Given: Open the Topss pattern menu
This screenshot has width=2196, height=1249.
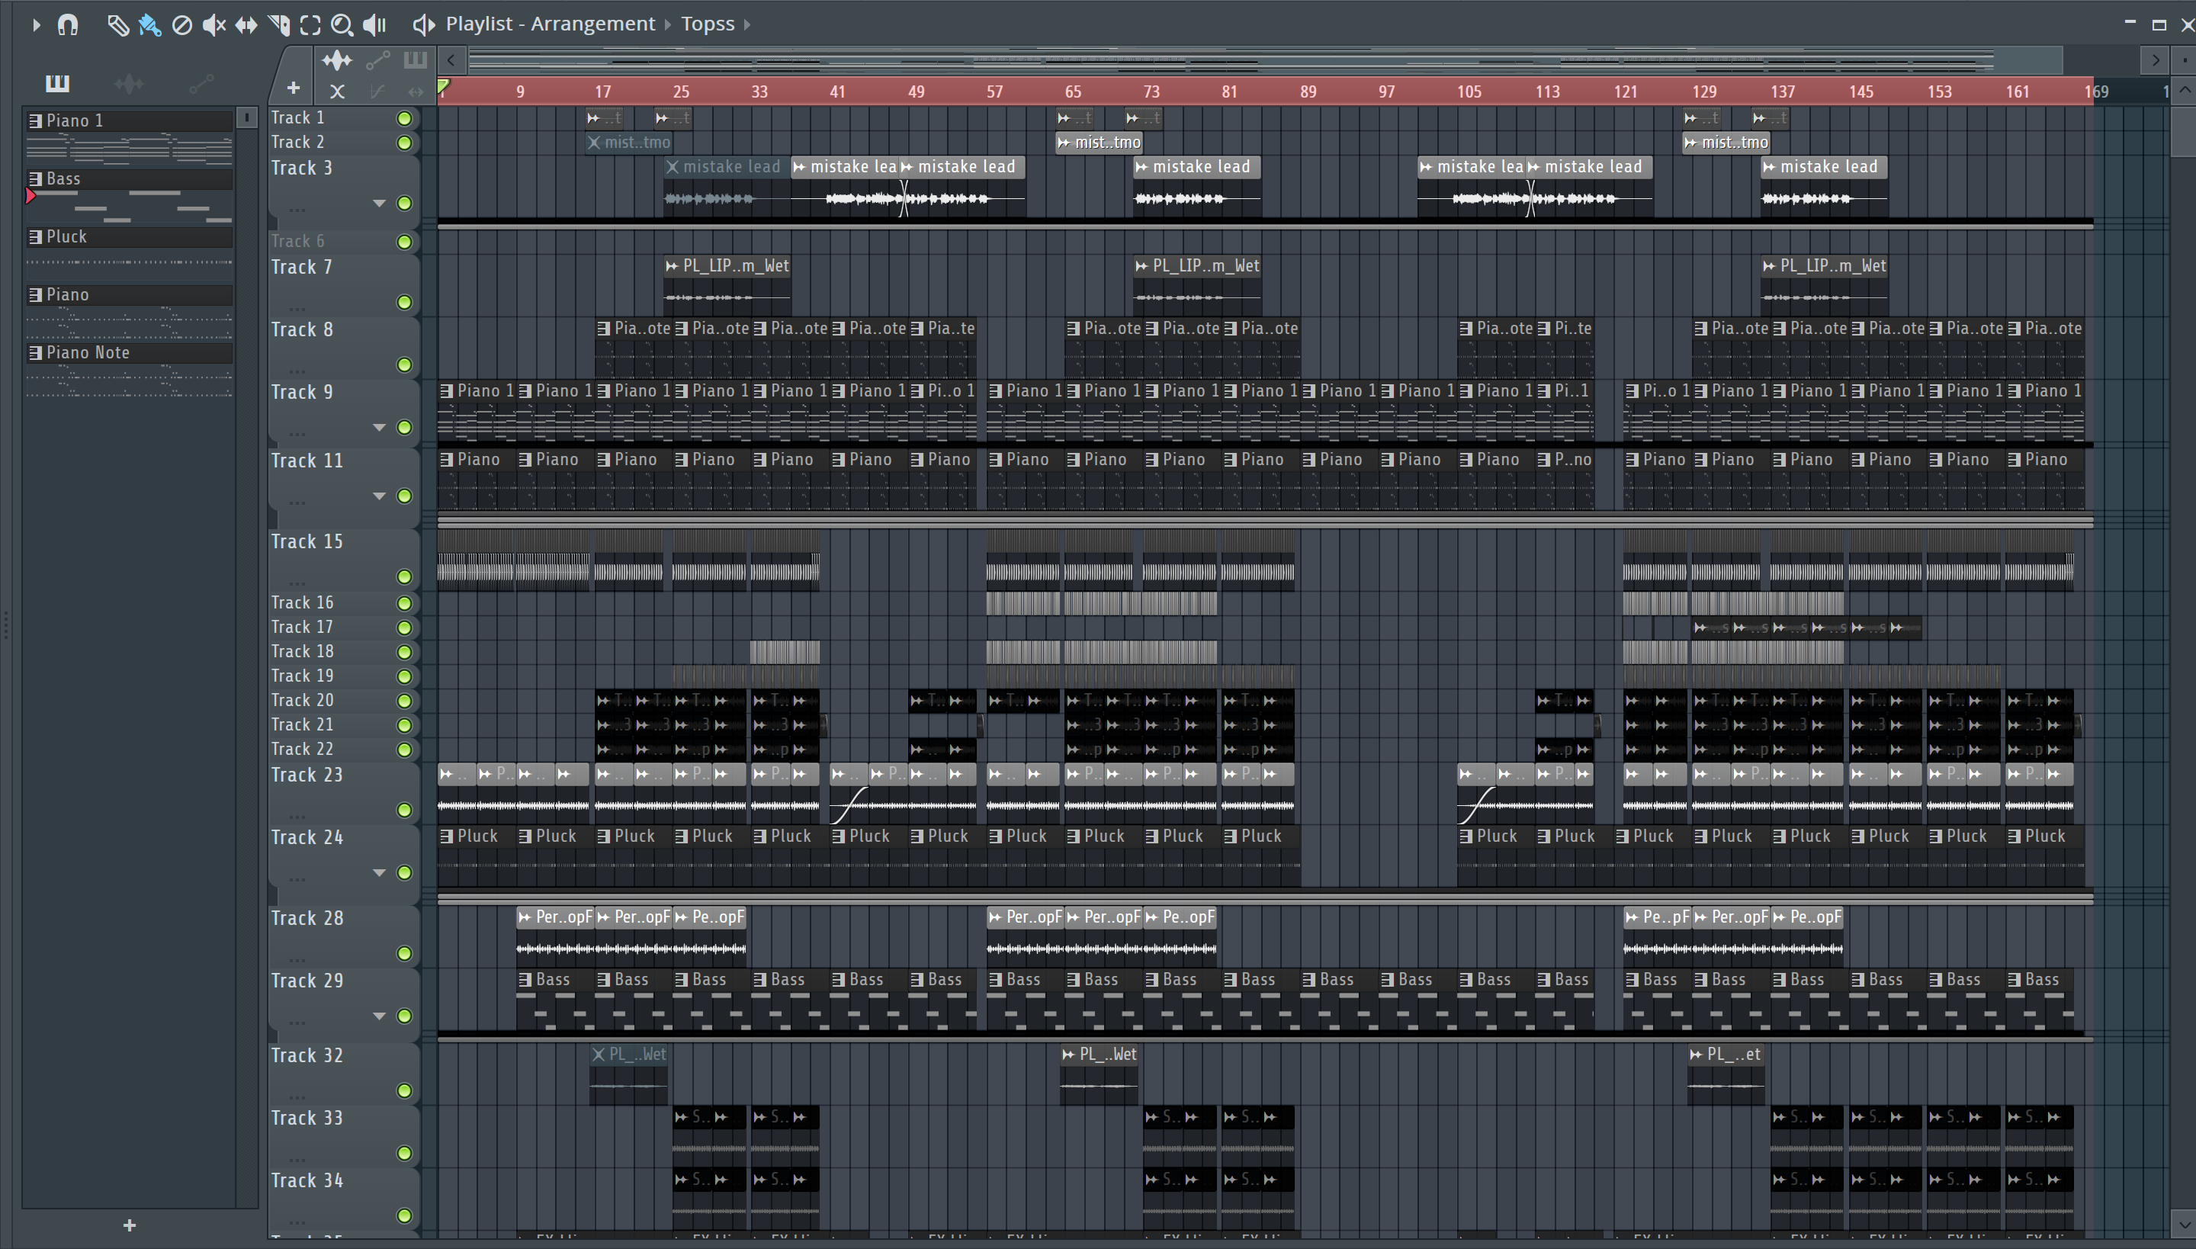Looking at the screenshot, I should (708, 24).
